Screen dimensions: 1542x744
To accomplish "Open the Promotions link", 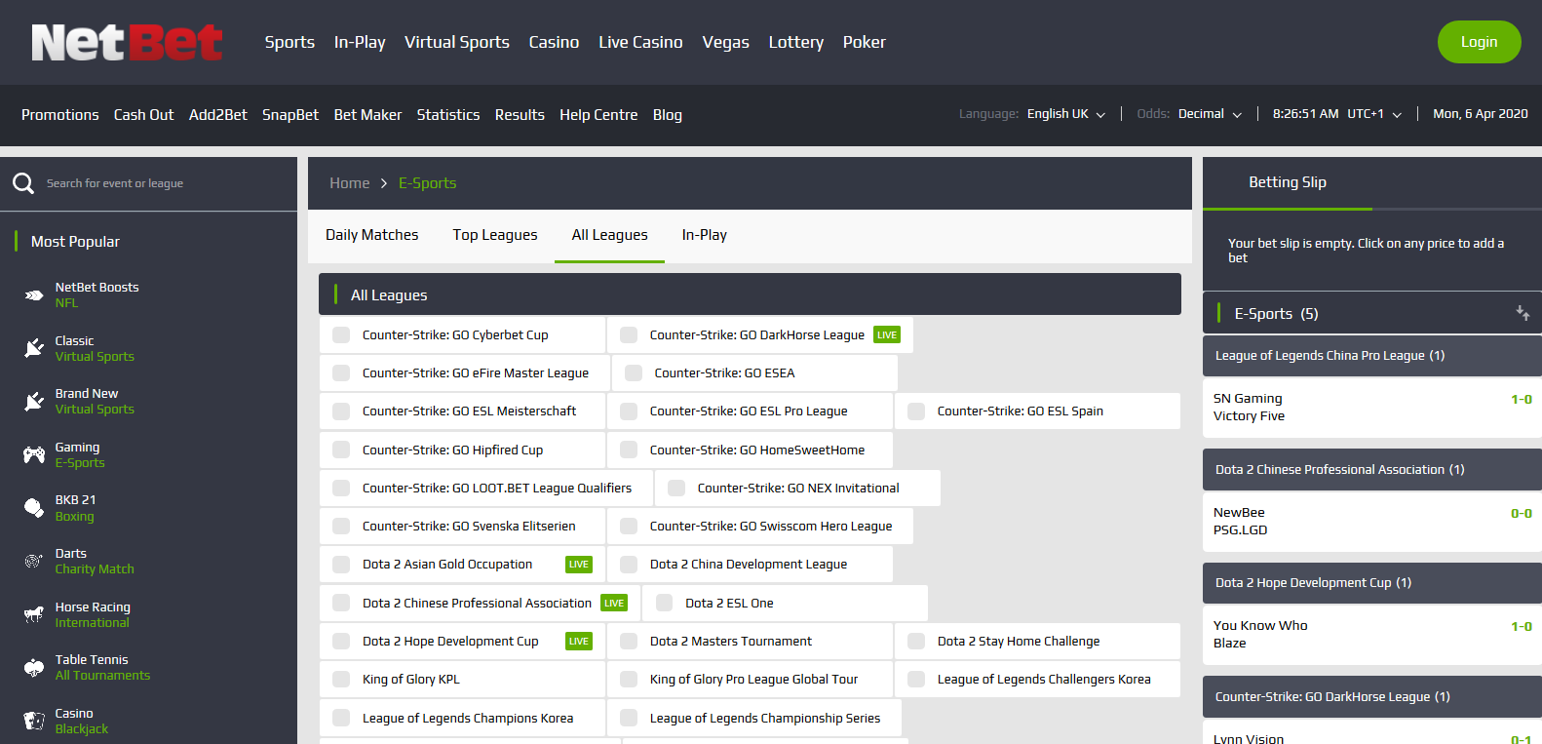I will (x=60, y=115).
